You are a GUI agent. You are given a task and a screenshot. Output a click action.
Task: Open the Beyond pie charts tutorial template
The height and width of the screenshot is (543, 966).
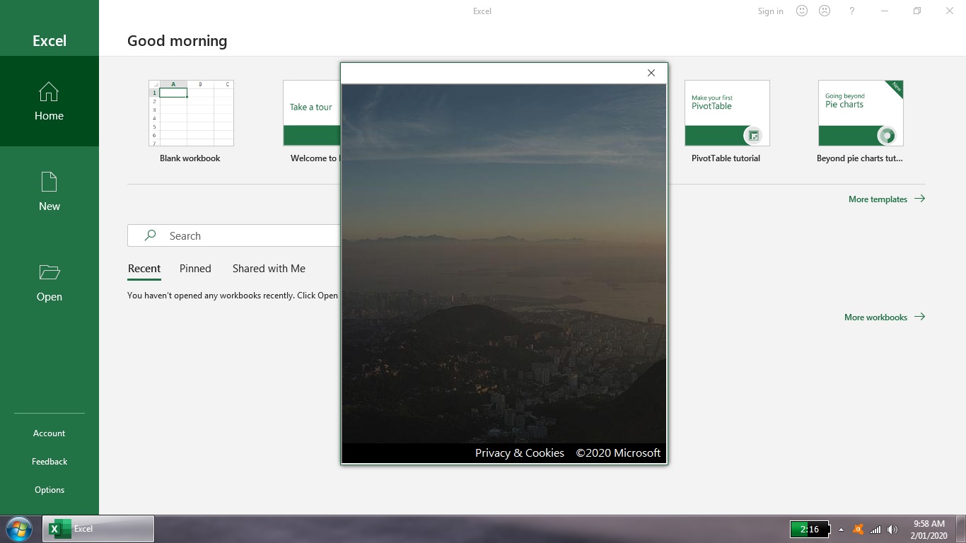click(861, 122)
